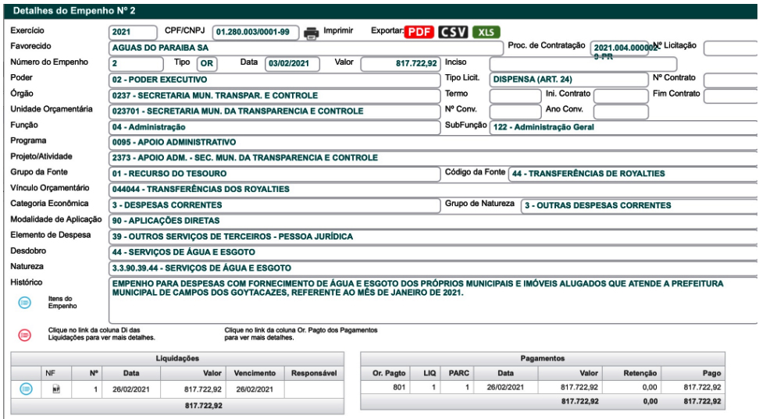This screenshot has height=419, width=759.
Task: Export the data as XLS spreadsheet
Action: coord(486,32)
